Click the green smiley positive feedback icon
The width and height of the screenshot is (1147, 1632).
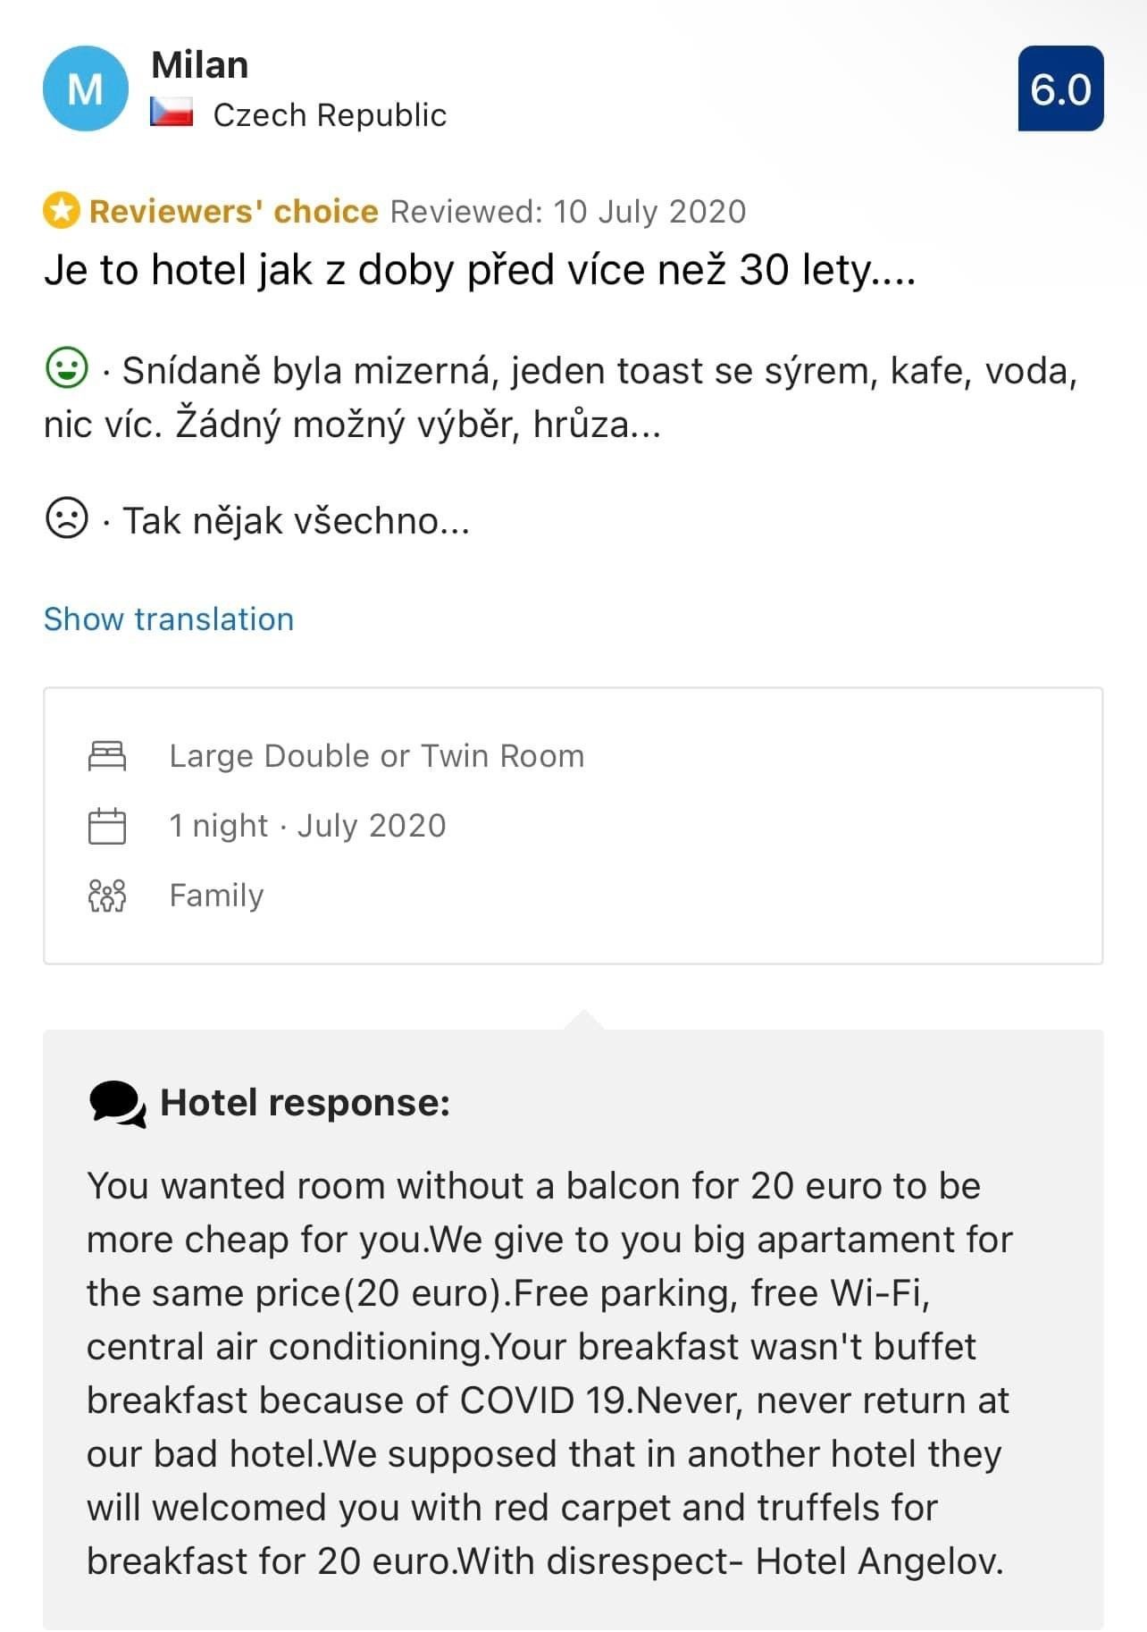(66, 367)
